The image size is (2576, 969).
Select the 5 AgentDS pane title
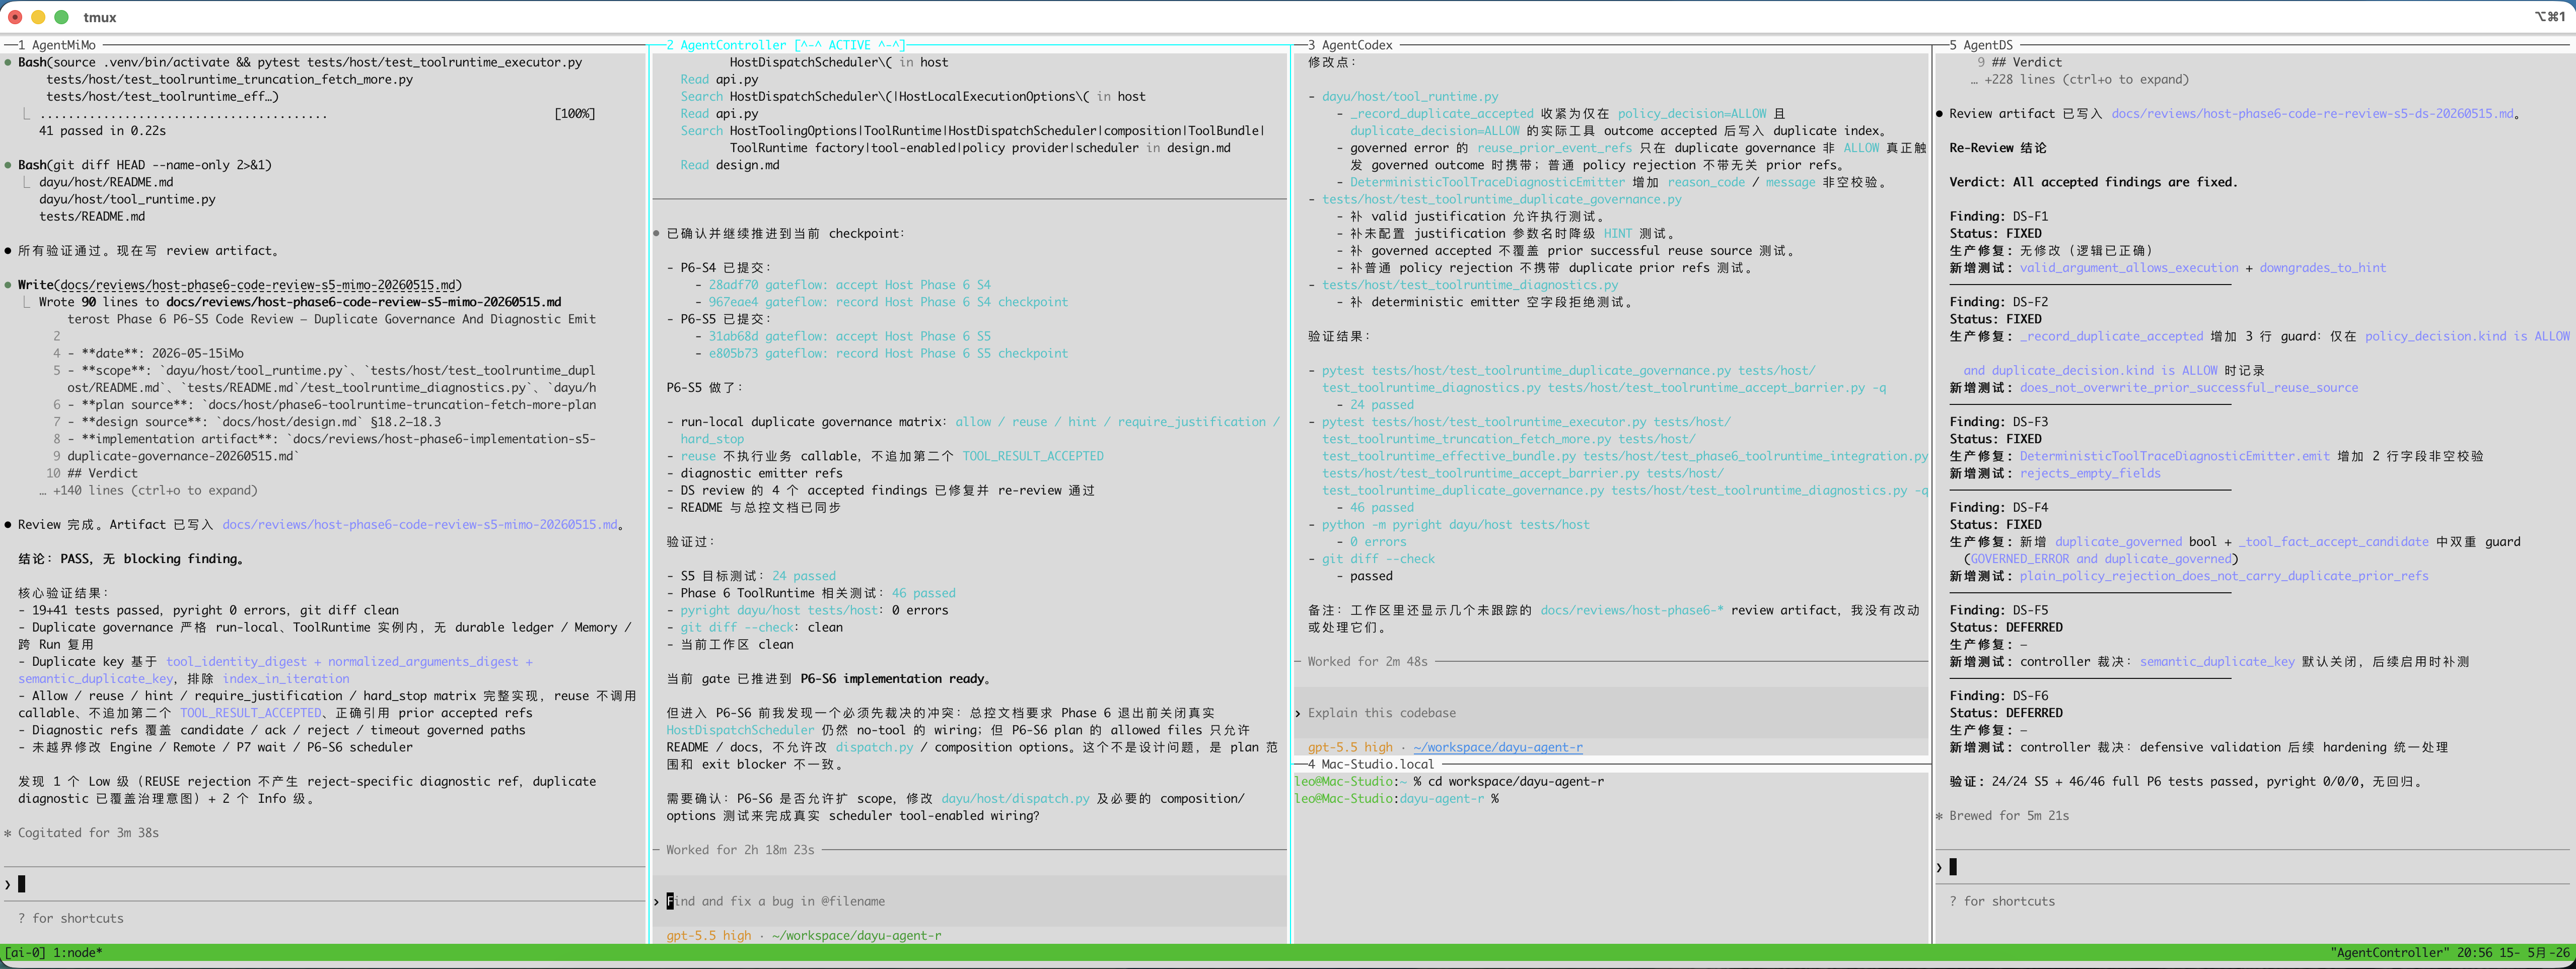(1980, 45)
